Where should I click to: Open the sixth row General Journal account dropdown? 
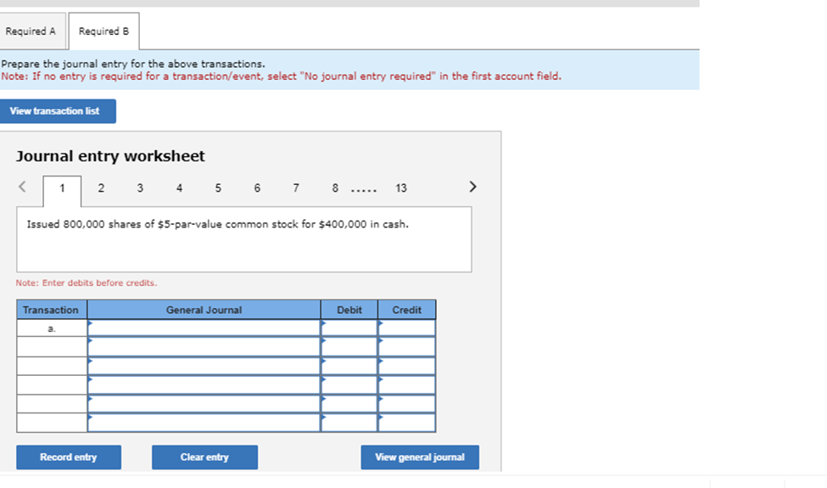pos(204,423)
